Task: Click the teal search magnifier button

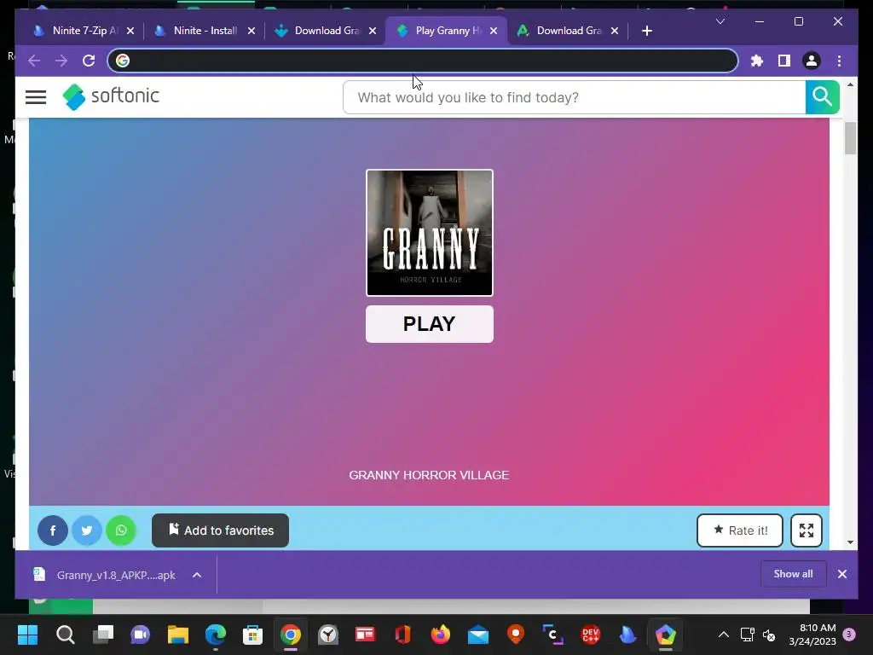Action: (823, 97)
